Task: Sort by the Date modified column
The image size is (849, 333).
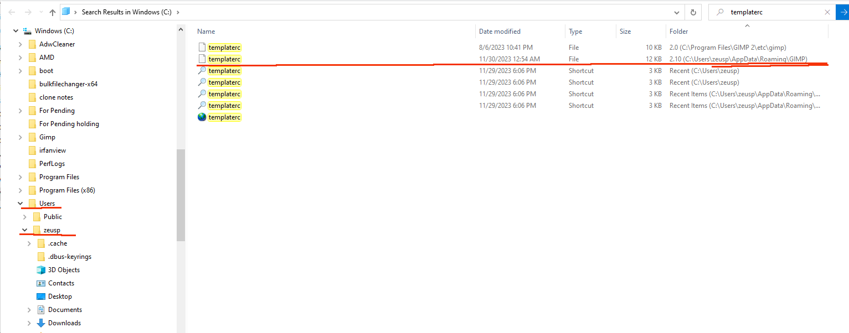Action: pyautogui.click(x=500, y=32)
